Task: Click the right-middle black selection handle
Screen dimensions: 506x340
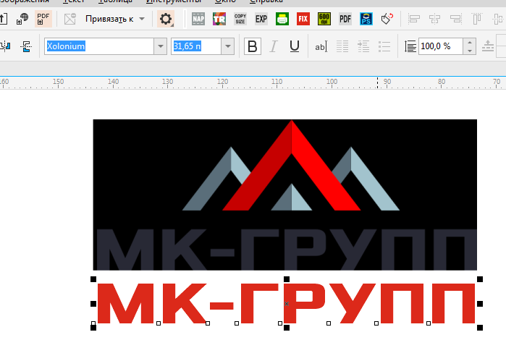Action: point(480,304)
